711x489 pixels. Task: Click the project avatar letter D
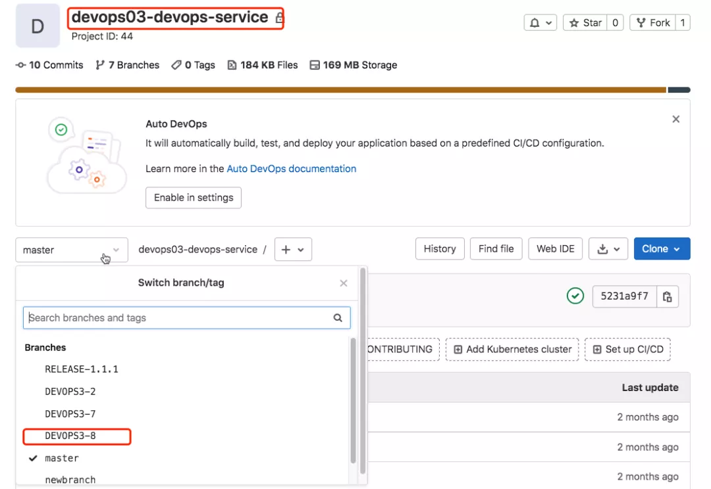pos(38,26)
